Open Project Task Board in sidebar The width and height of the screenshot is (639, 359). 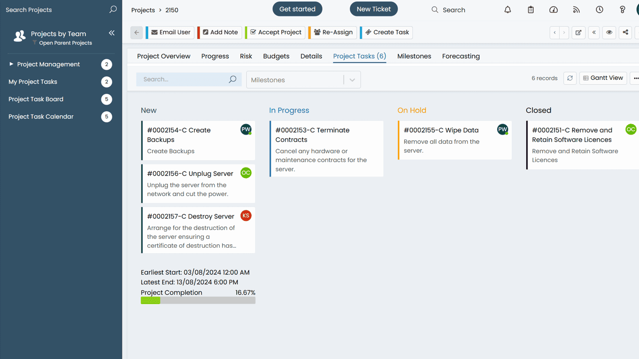coord(36,99)
